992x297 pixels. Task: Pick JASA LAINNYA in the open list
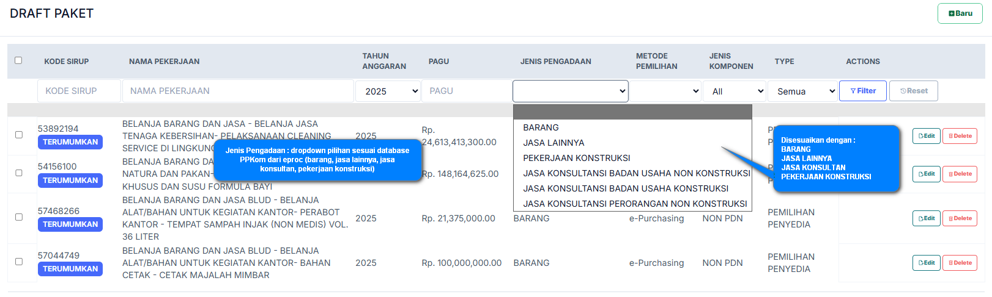click(x=553, y=143)
